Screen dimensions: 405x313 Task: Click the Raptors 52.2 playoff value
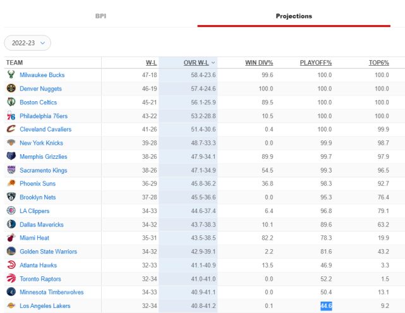tap(326, 279)
